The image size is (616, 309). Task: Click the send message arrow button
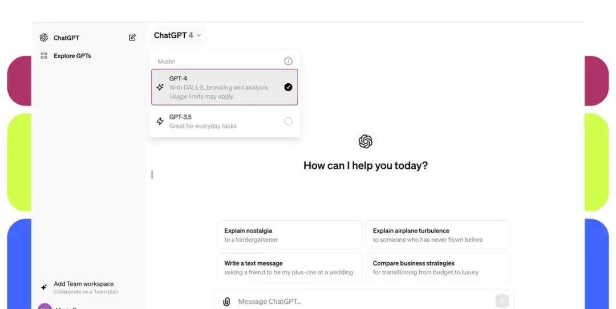pyautogui.click(x=502, y=301)
